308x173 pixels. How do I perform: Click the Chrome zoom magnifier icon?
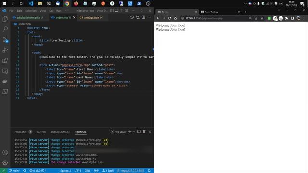click(250, 18)
